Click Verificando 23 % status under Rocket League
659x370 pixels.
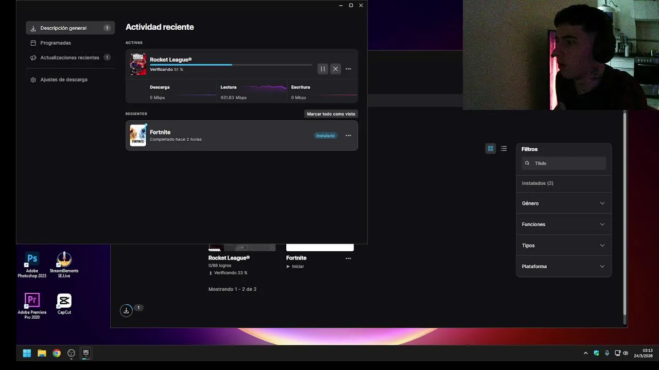[228, 273]
